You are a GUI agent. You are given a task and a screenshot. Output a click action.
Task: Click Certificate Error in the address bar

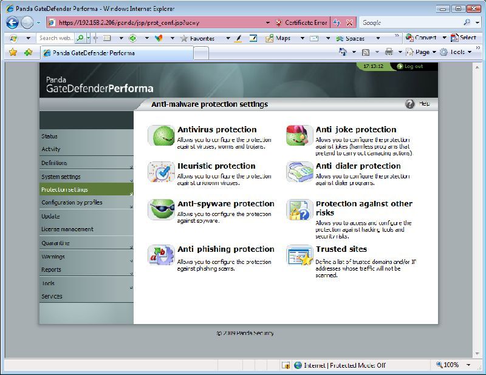301,22
